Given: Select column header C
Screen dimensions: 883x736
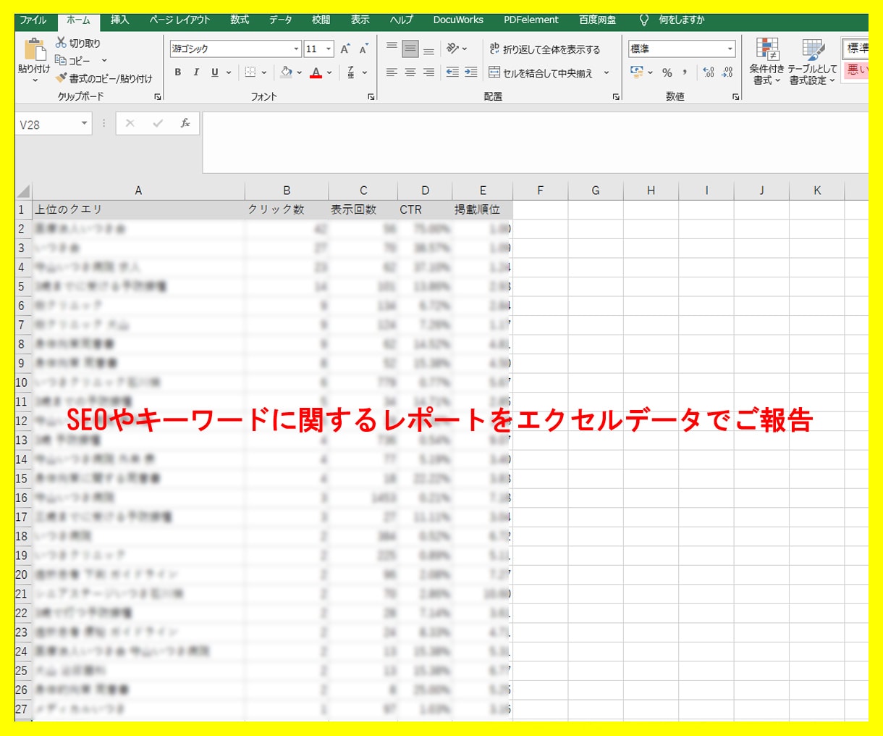Looking at the screenshot, I should [363, 191].
